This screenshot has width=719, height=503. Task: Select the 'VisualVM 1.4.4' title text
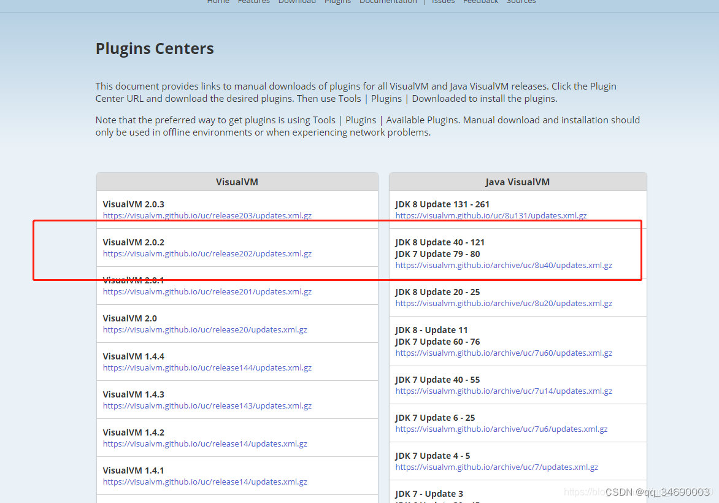134,356
